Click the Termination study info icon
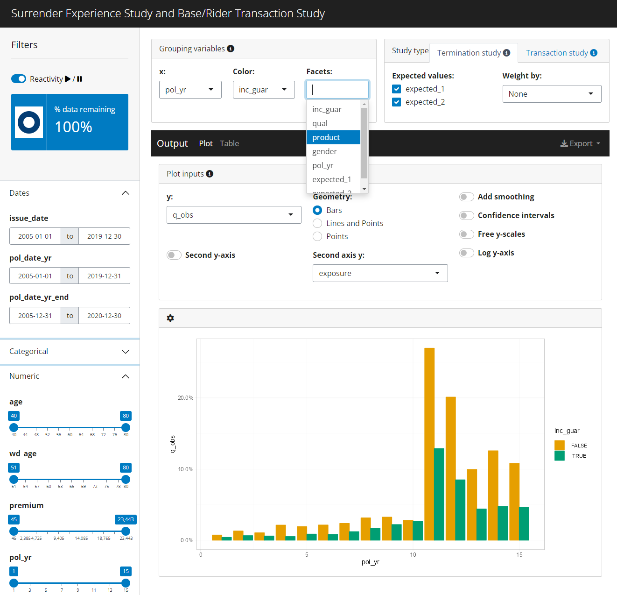 click(x=506, y=53)
